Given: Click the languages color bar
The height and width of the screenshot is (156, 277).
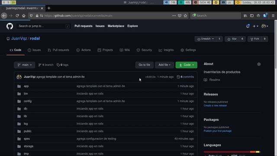Looking at the screenshot, I should click(x=232, y=152).
